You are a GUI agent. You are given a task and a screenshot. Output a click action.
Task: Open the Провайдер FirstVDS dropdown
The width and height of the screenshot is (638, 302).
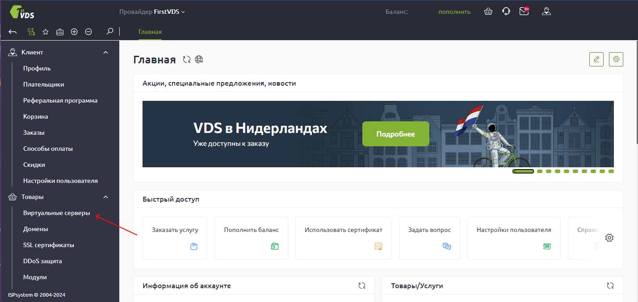pyautogui.click(x=152, y=12)
